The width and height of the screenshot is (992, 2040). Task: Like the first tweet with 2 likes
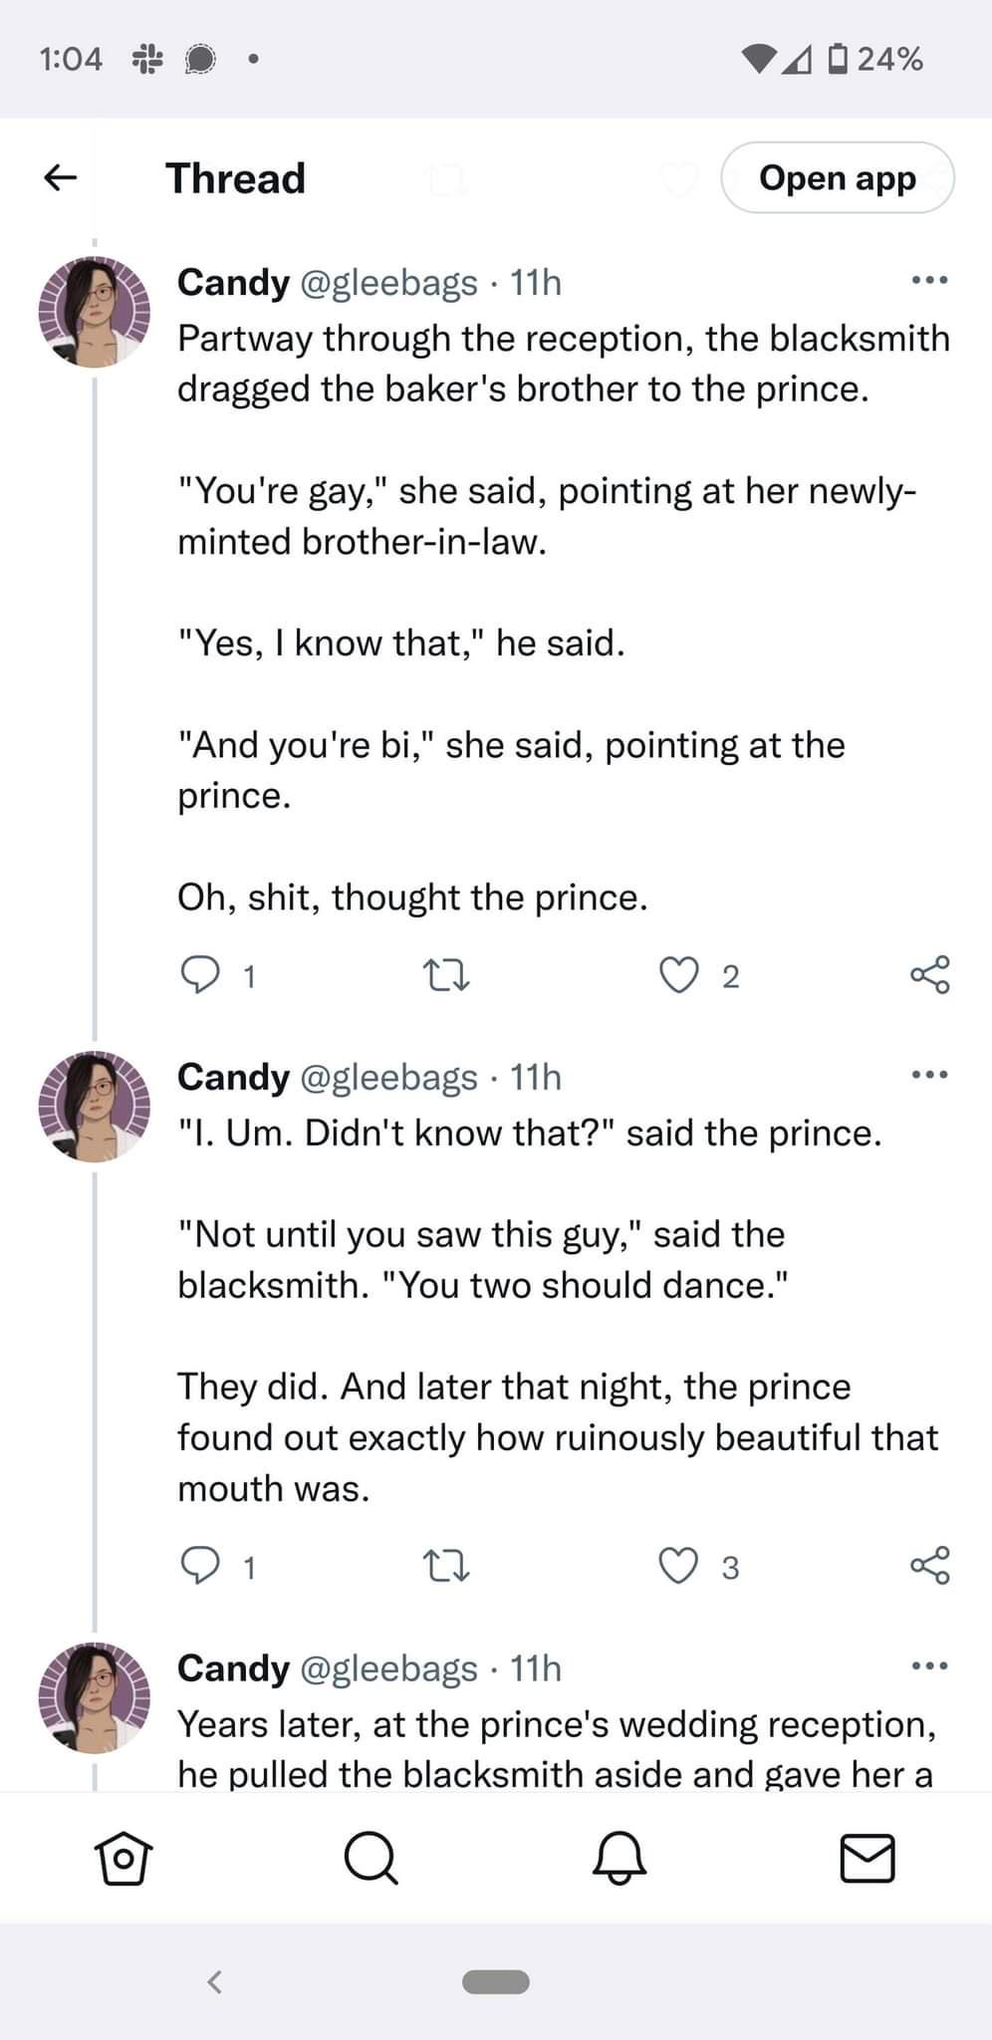(x=680, y=975)
